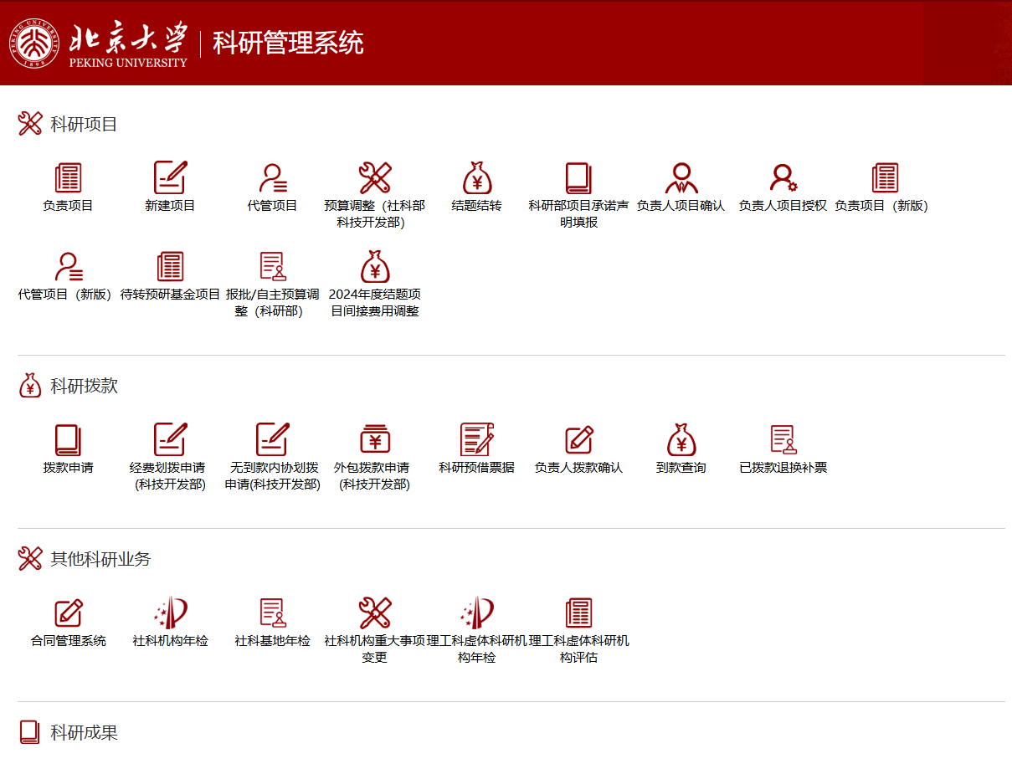Click the Peking University logo

click(x=35, y=43)
